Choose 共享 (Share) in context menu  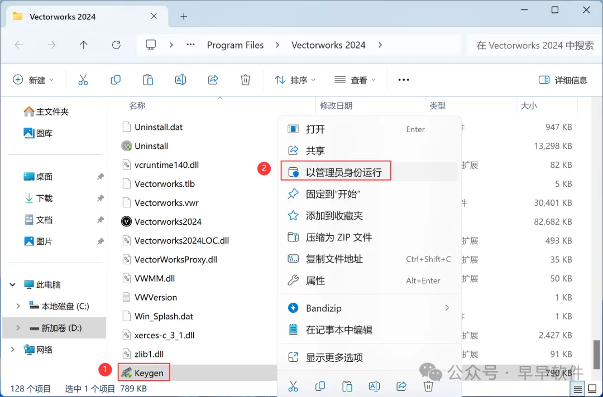(x=369, y=151)
